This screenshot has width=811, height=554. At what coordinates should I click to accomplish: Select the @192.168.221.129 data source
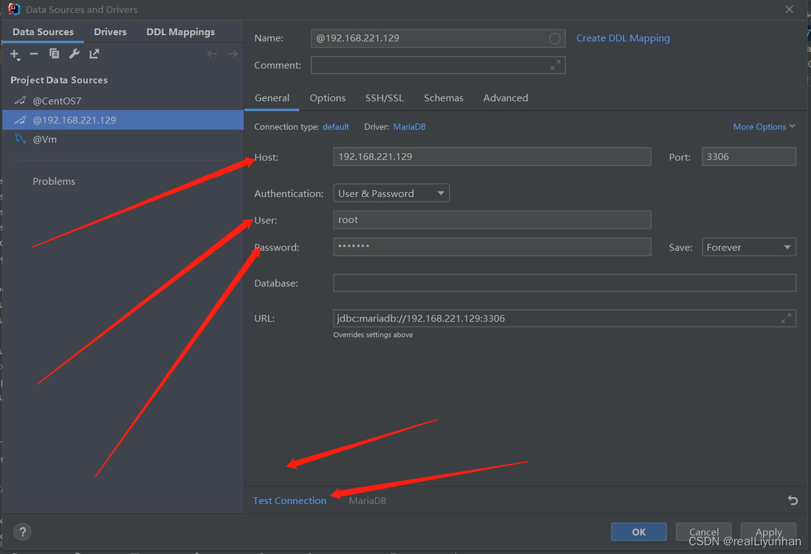(x=123, y=120)
